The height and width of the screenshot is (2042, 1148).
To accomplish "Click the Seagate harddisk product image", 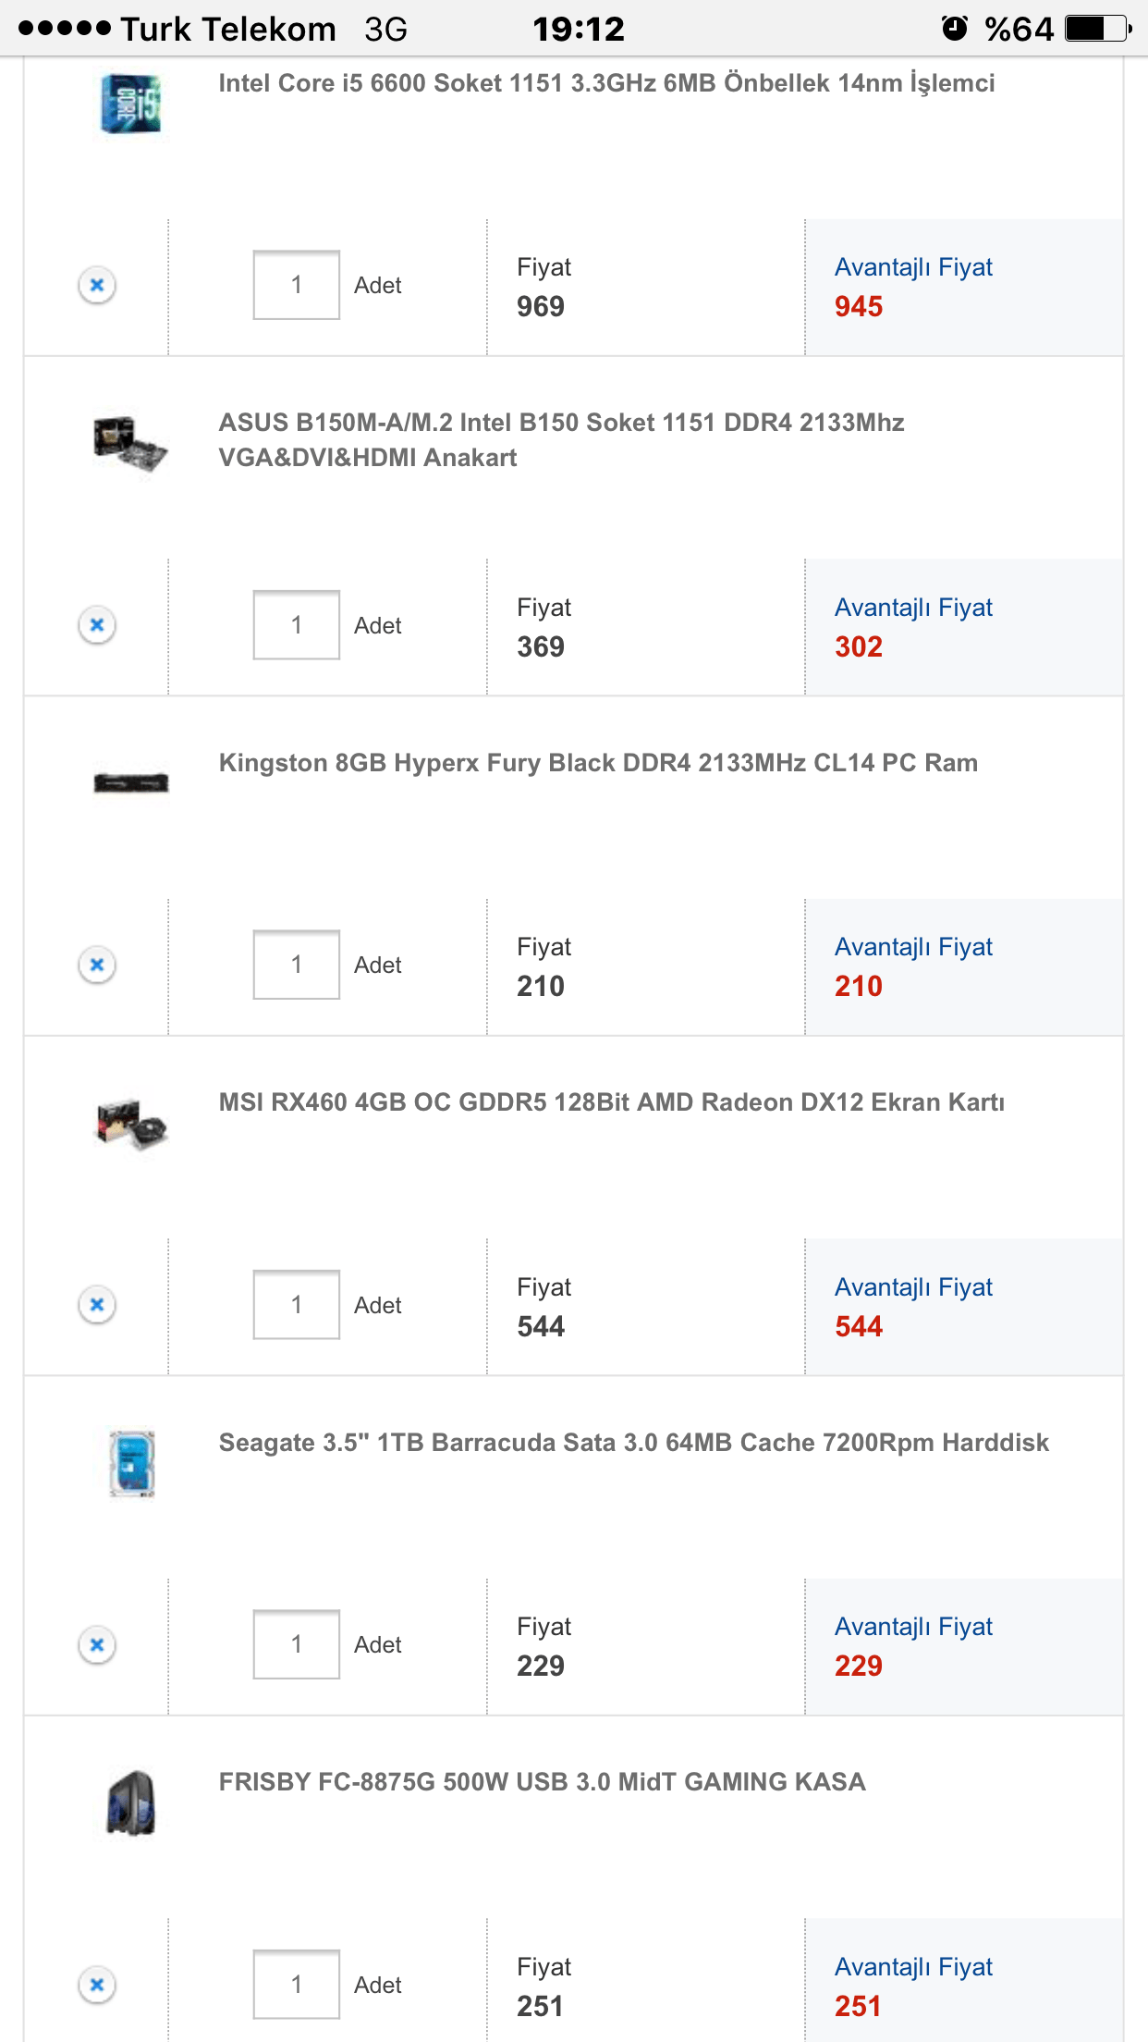I will pyautogui.click(x=131, y=1463).
